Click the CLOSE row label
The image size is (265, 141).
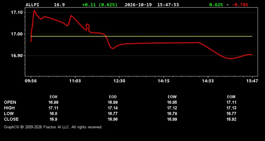pos(11,119)
